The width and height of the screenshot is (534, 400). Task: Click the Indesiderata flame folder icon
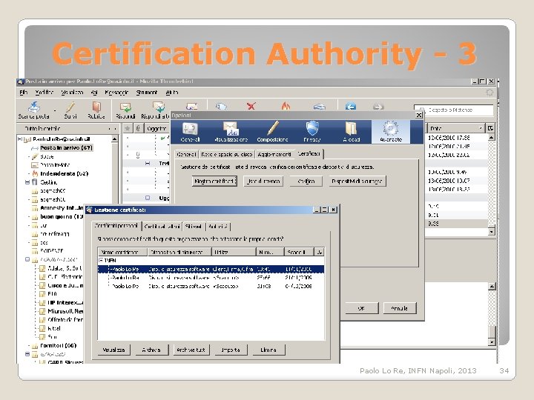35,173
